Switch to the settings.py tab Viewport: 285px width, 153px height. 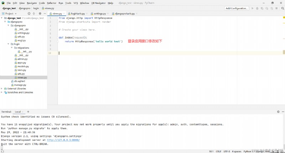(100, 14)
